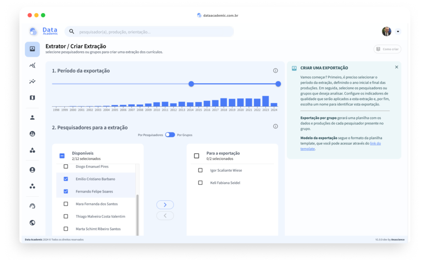The width and height of the screenshot is (430, 260).
Task: Check Igor Scaliante Wiese
Action: click(x=200, y=170)
